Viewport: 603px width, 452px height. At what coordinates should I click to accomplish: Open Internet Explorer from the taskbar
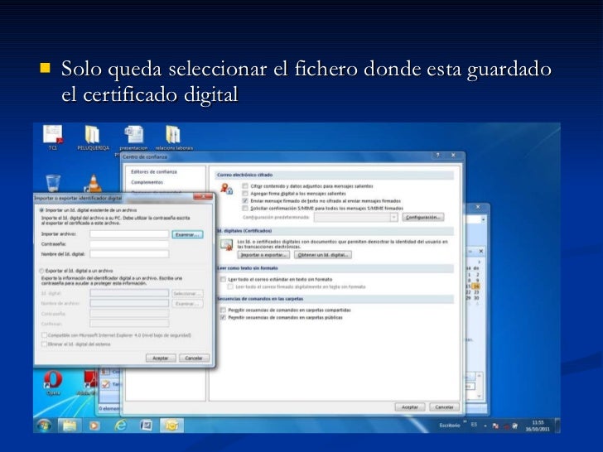[x=120, y=426]
